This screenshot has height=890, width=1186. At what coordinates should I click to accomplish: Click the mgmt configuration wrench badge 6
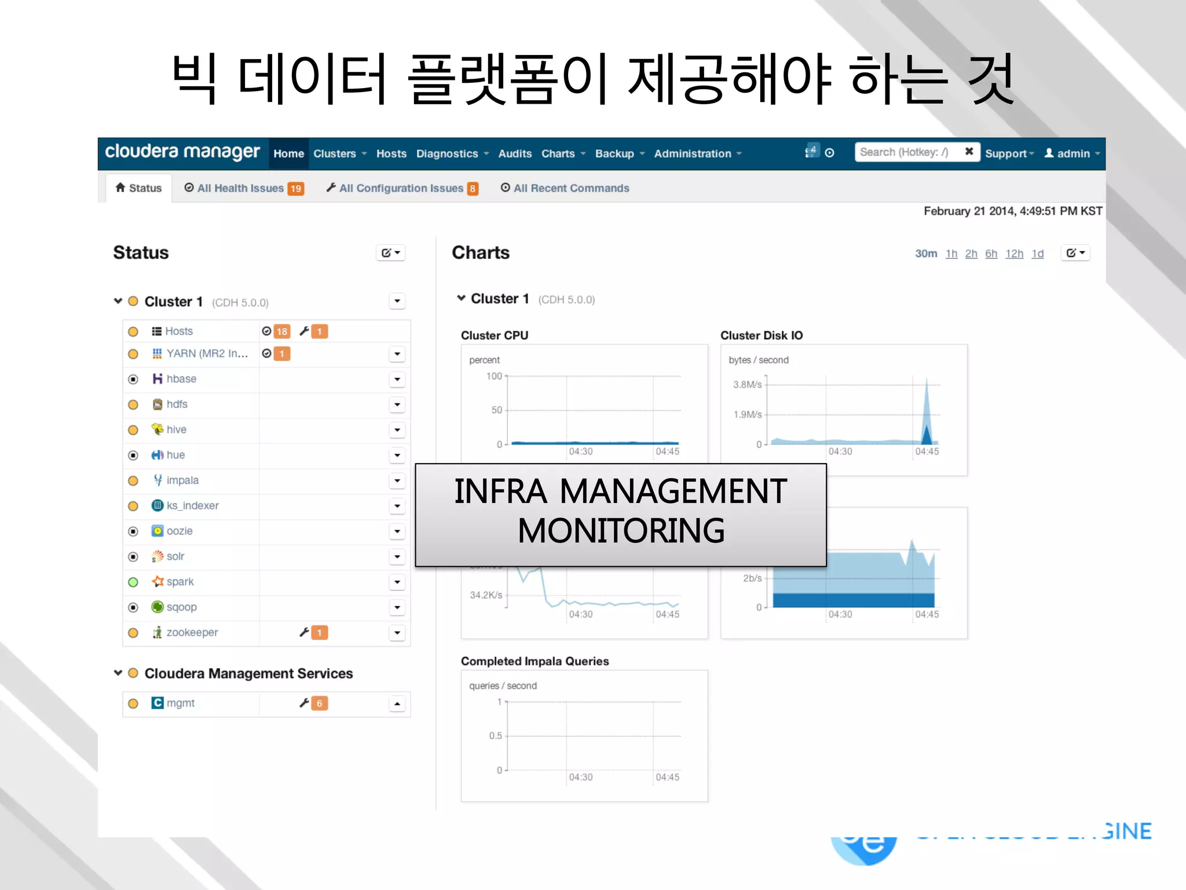(320, 703)
